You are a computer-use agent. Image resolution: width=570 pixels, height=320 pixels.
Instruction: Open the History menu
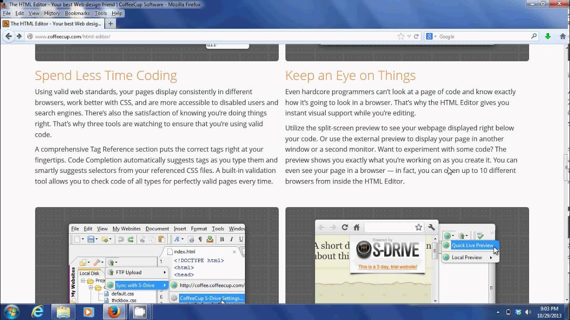52,13
